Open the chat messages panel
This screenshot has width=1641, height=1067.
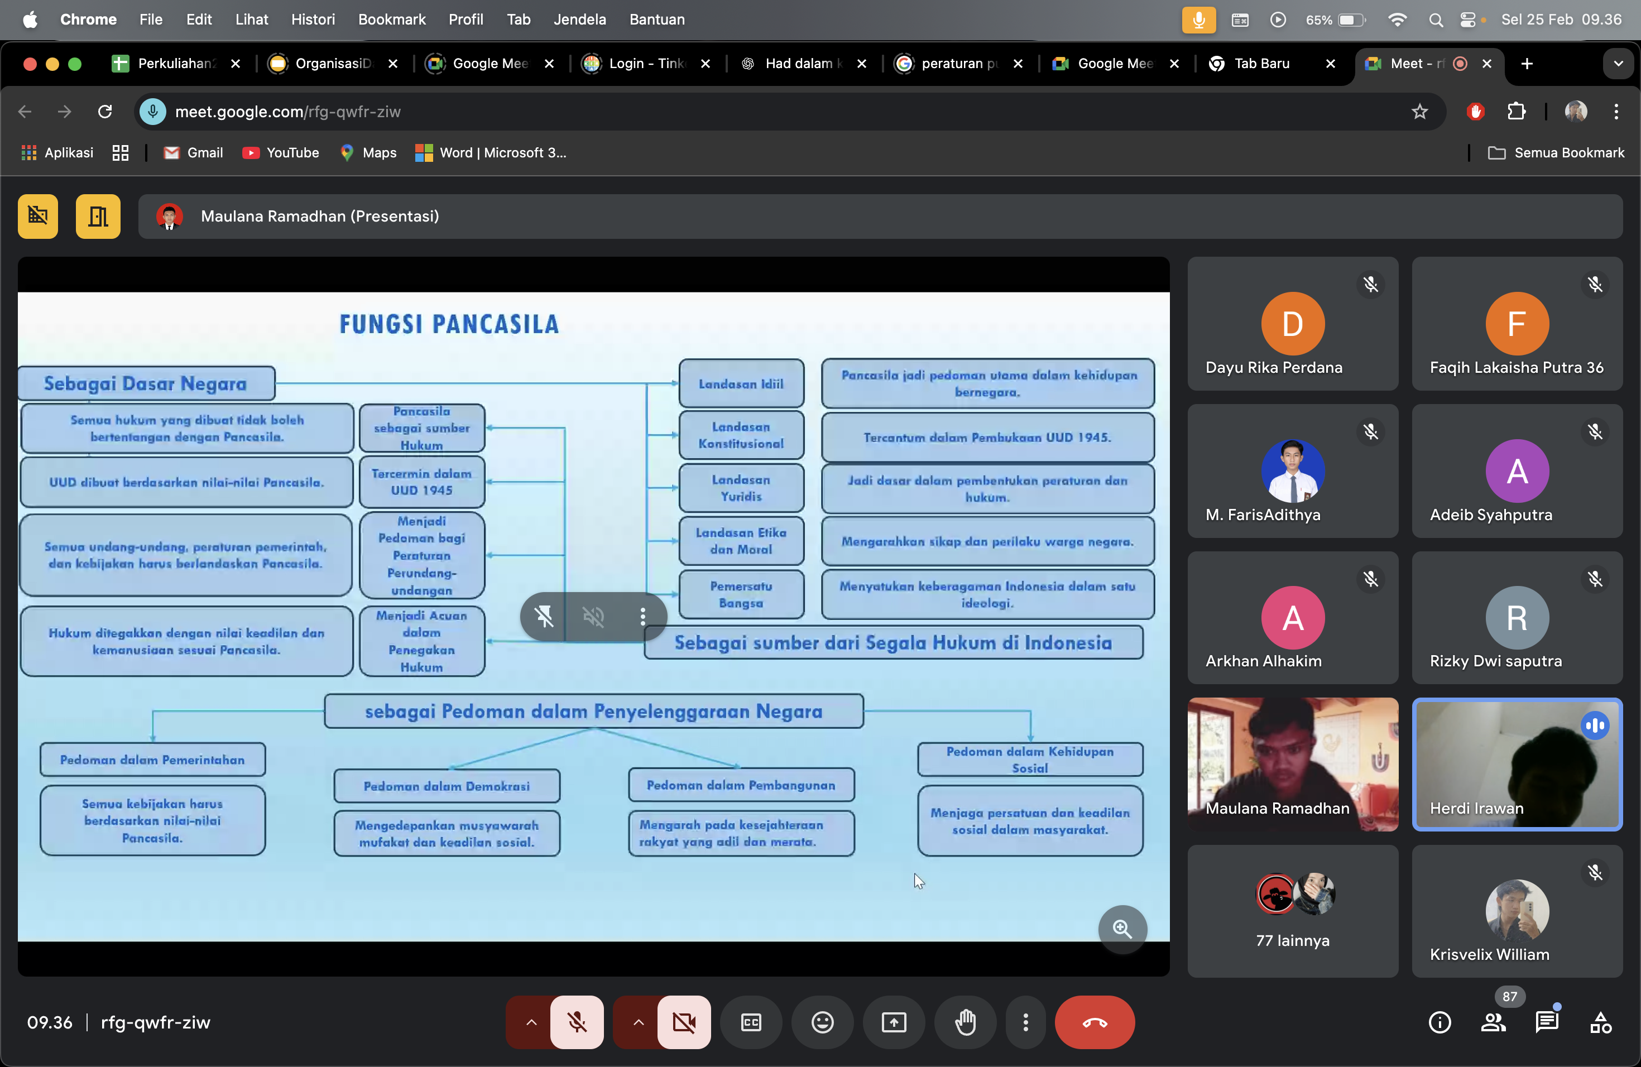click(1547, 1021)
